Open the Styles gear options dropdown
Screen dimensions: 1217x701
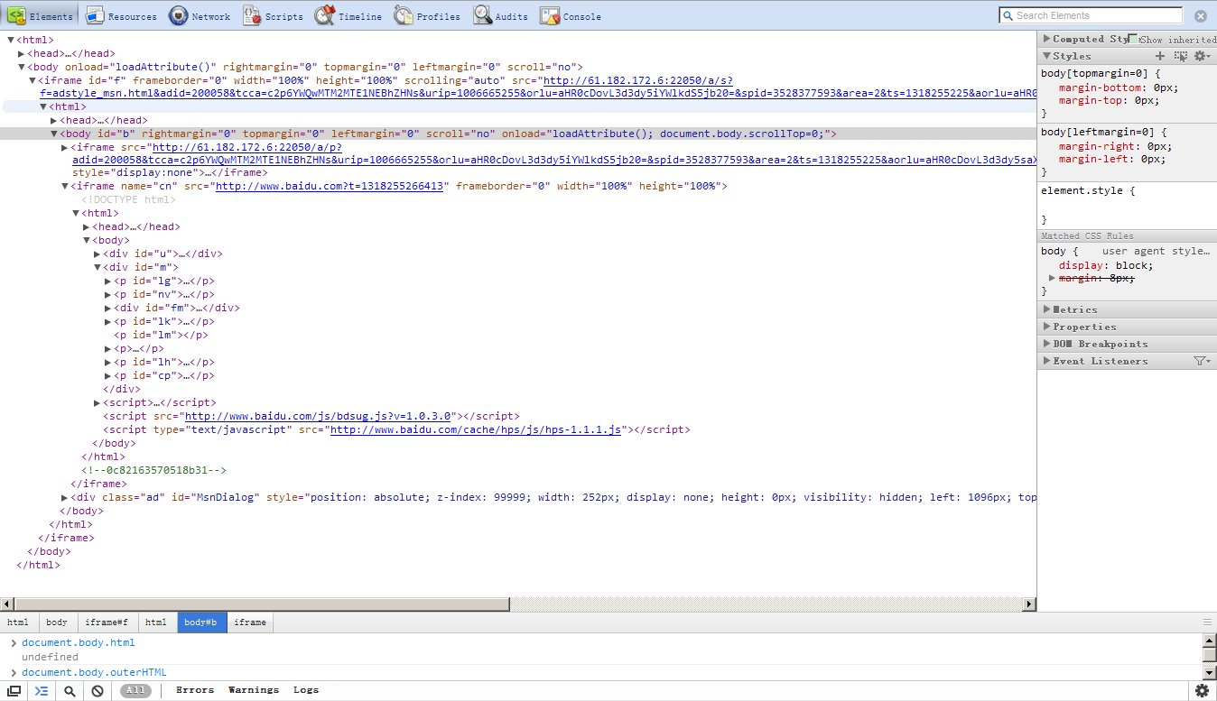pos(1203,56)
